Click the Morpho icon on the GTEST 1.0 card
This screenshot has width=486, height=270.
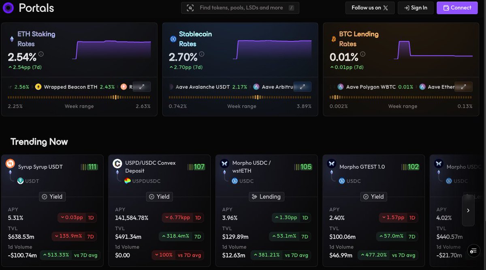click(x=331, y=164)
